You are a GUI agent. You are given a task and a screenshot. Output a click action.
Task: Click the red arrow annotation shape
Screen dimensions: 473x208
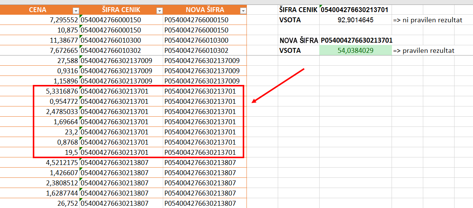click(278, 86)
